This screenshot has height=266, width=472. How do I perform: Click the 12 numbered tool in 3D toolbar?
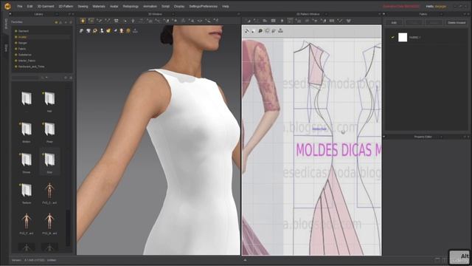pos(117,21)
